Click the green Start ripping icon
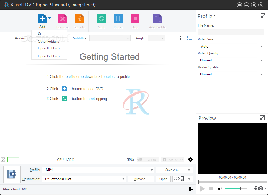The image size is (268, 195). (x=101, y=19)
